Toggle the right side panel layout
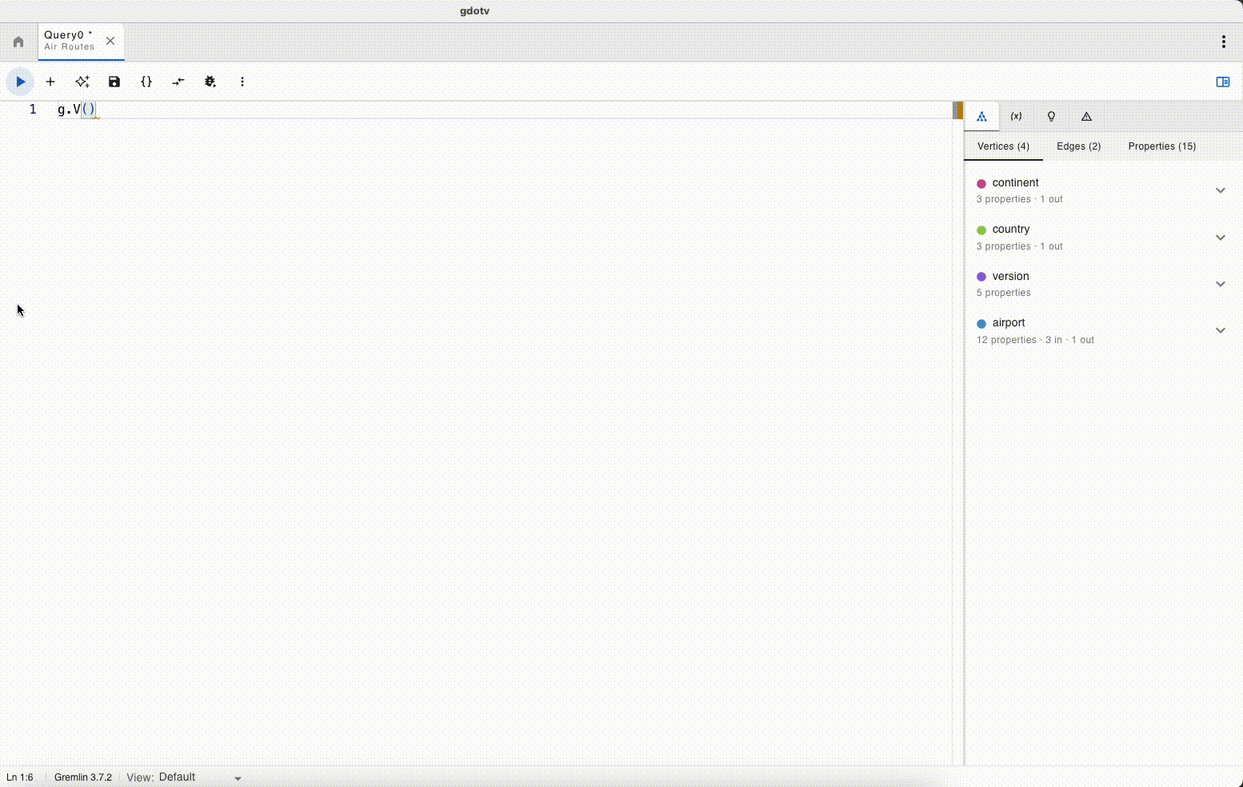The height and width of the screenshot is (787, 1243). coord(1222,82)
